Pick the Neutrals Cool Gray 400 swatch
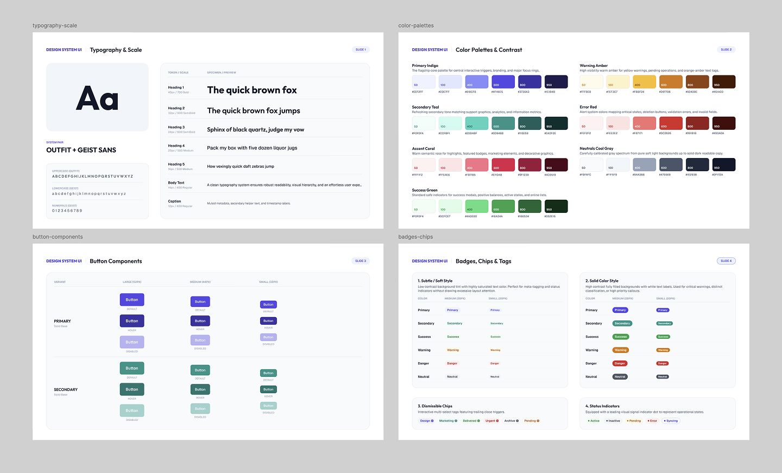Screen dimensions: 782x473 point(644,165)
